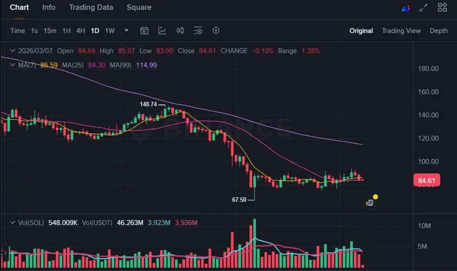Open the calendar date jump icon
The image size is (457, 271).
(144, 31)
